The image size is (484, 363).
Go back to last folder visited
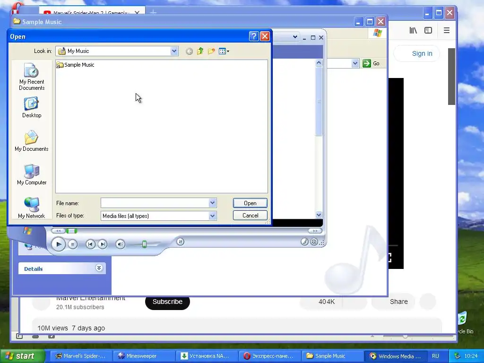189,51
